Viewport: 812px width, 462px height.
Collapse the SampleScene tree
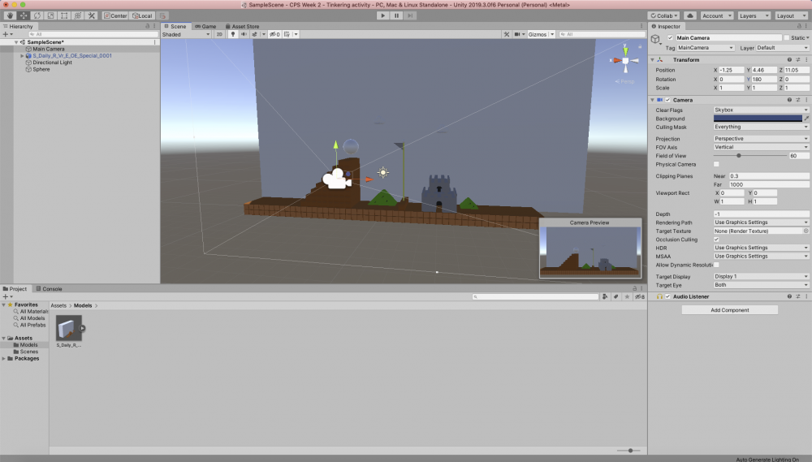coord(16,42)
